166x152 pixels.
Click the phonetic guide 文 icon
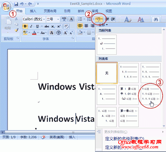pyautogui.click(x=64, y=19)
